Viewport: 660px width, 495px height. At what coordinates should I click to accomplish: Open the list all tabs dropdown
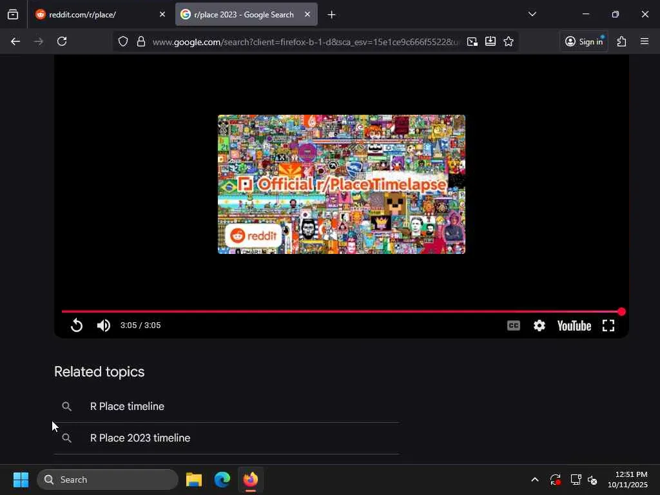pos(532,14)
